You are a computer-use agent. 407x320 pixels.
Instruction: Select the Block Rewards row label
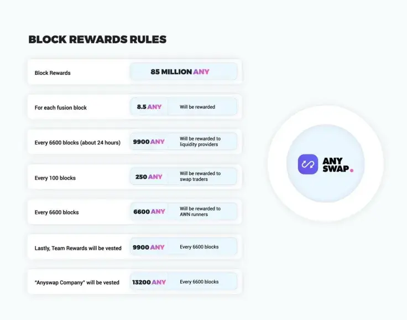pos(53,73)
